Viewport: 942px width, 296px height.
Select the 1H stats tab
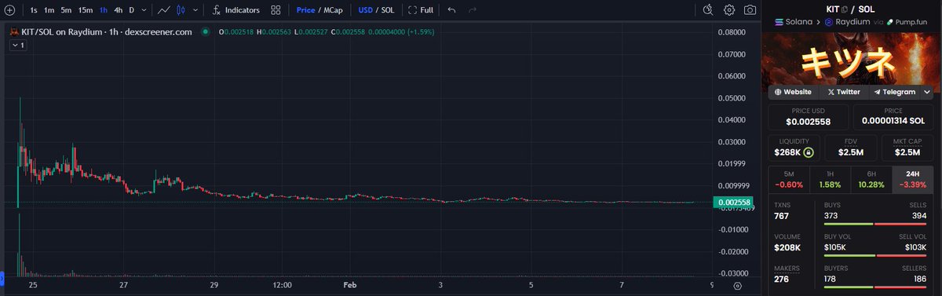[831, 180]
